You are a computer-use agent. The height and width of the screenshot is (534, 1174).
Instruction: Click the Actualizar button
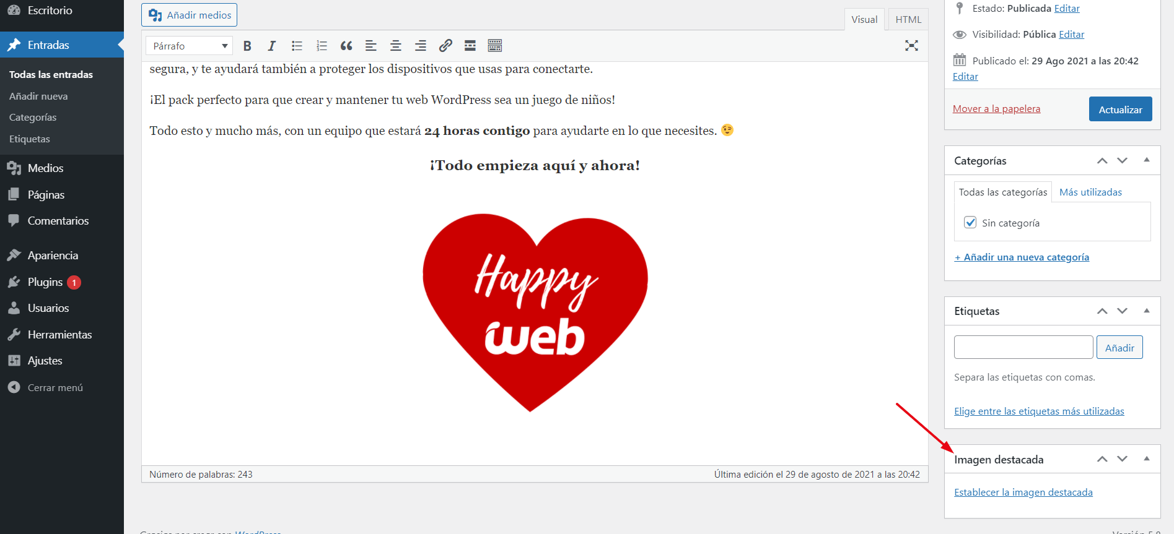pos(1120,109)
